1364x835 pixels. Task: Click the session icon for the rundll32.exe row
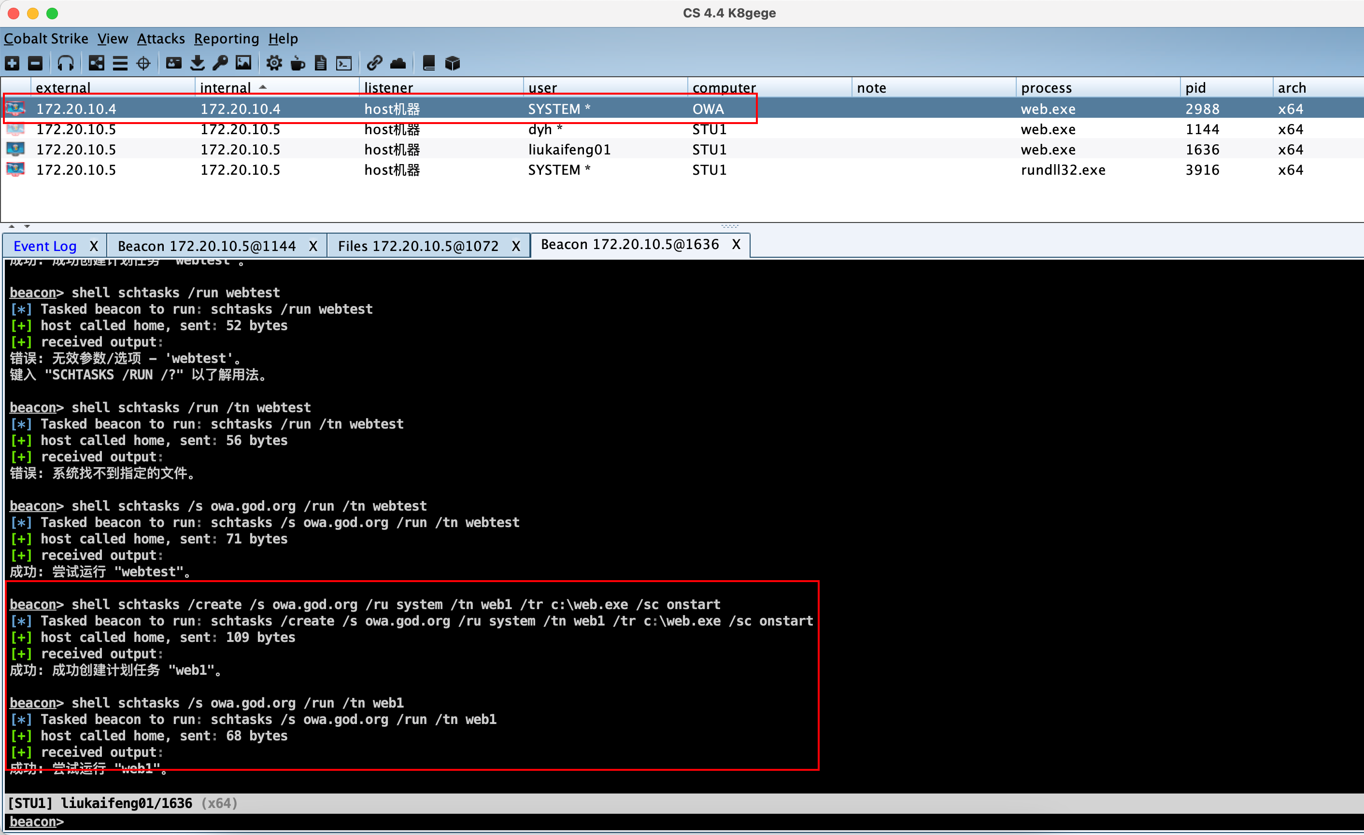[x=15, y=169]
